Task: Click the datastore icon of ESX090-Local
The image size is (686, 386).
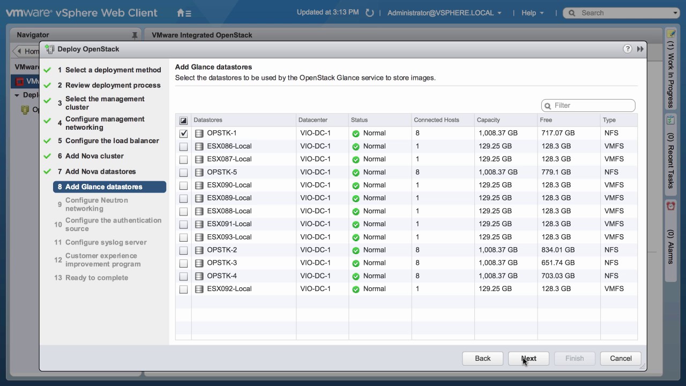Action: click(199, 185)
